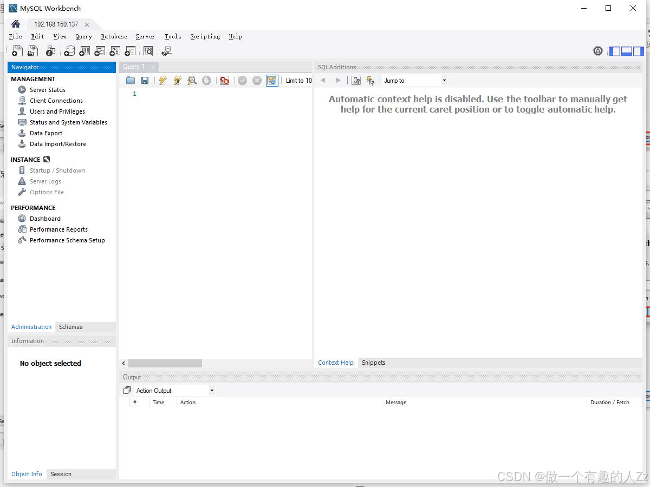Open a script file in Query 1 editor
The width and height of the screenshot is (650, 487).
click(131, 81)
